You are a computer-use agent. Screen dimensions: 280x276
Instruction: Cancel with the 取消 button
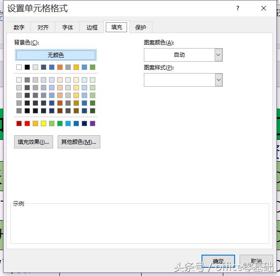tap(256, 261)
